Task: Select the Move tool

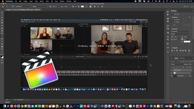Action: [2, 12]
